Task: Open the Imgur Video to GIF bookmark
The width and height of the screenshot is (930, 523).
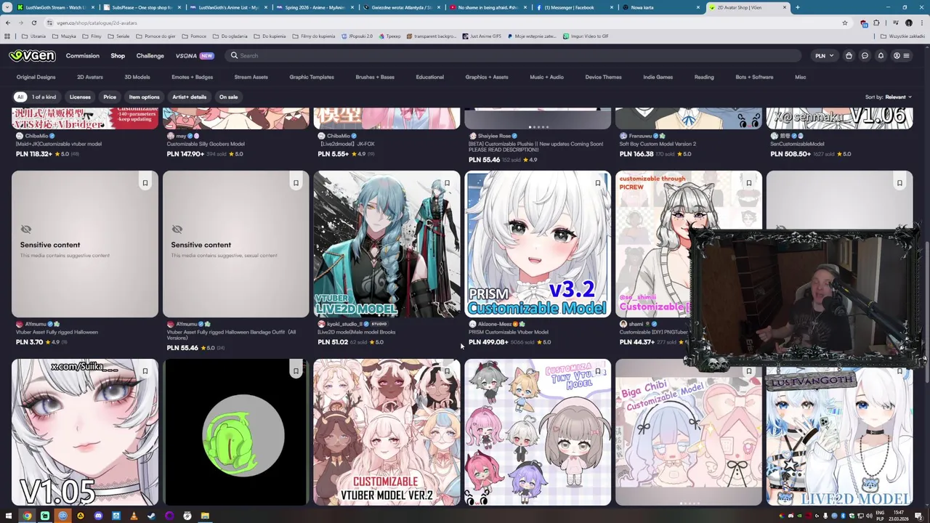Action: [586, 36]
